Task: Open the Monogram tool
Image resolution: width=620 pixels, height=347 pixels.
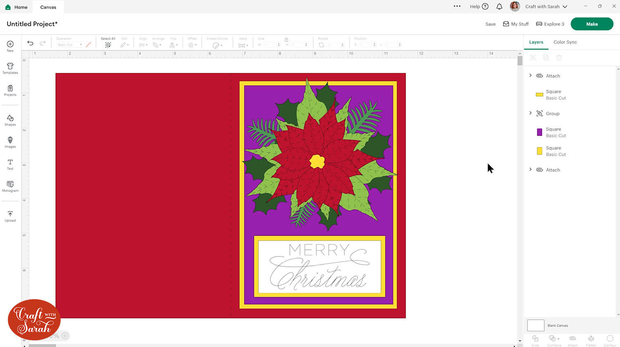Action: [10, 186]
